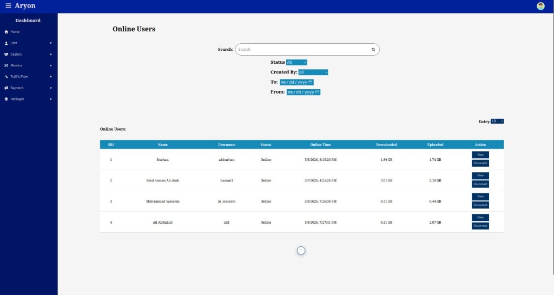Expand the User sidebar menu arrow
The image size is (554, 295).
(x=51, y=43)
